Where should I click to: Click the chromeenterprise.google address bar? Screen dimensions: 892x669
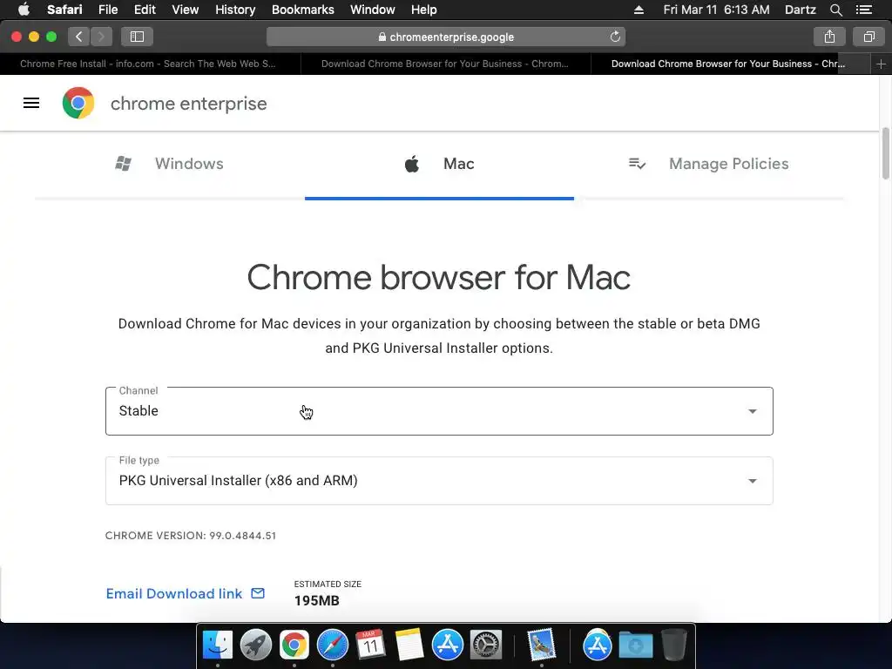(x=446, y=37)
